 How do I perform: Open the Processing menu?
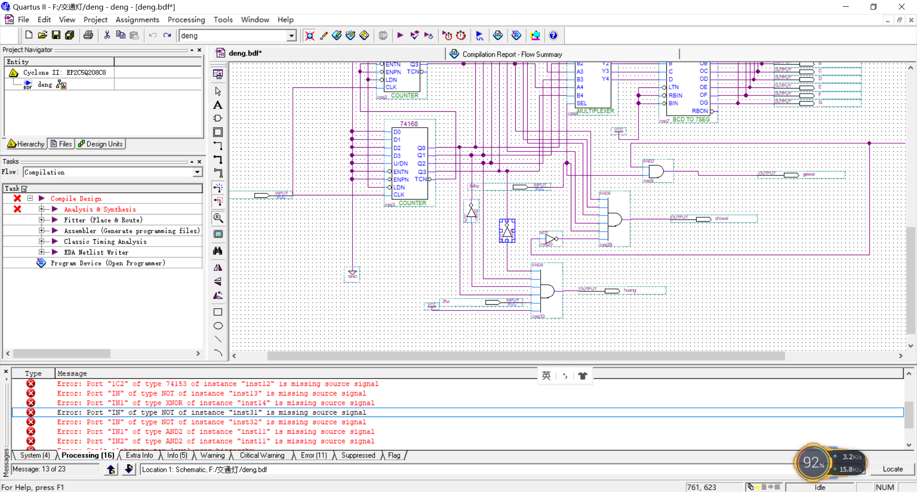(x=186, y=20)
